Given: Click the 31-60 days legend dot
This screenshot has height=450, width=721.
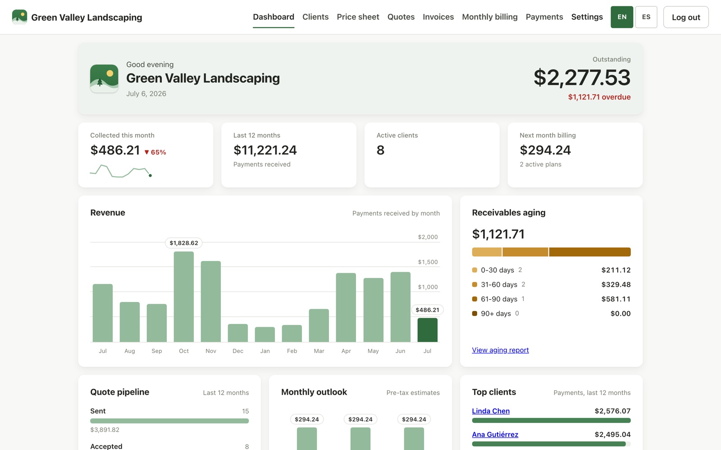Looking at the screenshot, I should [475, 284].
